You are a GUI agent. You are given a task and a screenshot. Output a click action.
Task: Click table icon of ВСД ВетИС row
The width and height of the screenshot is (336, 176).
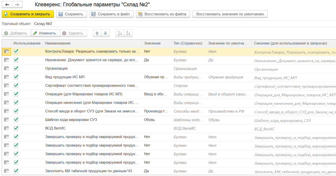tap(7, 128)
